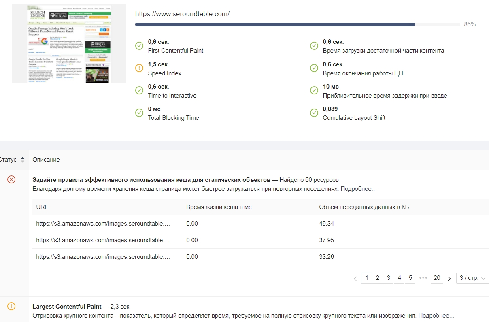Open the 3 / стр. page size dropdown
Image resolution: width=489 pixels, height=322 pixels.
click(x=472, y=278)
